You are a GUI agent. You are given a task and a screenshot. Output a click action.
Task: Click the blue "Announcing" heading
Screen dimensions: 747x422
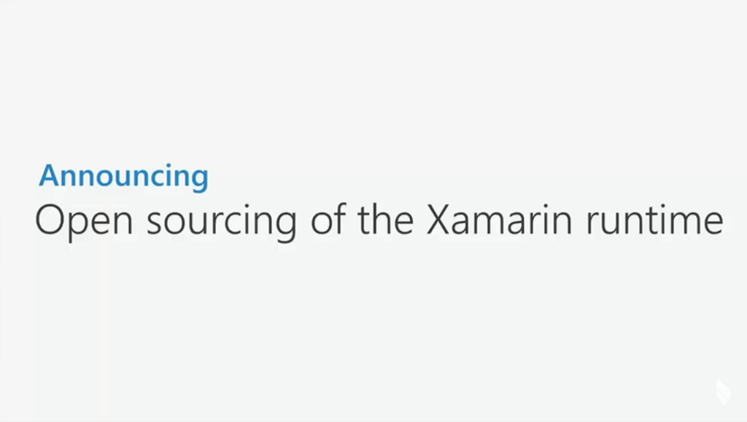[x=123, y=177]
